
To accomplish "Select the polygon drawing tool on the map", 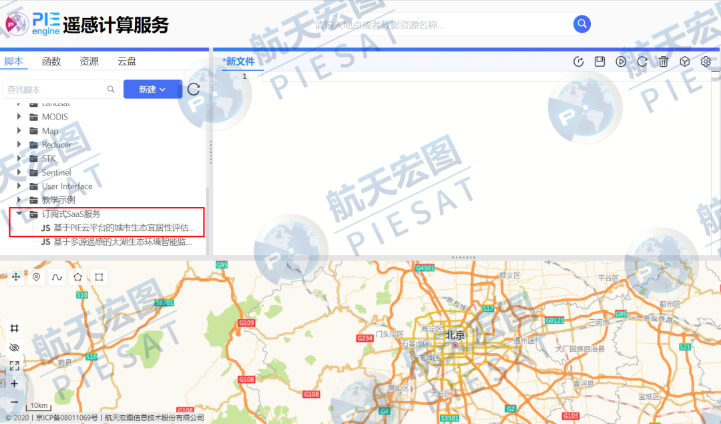I will tap(77, 276).
